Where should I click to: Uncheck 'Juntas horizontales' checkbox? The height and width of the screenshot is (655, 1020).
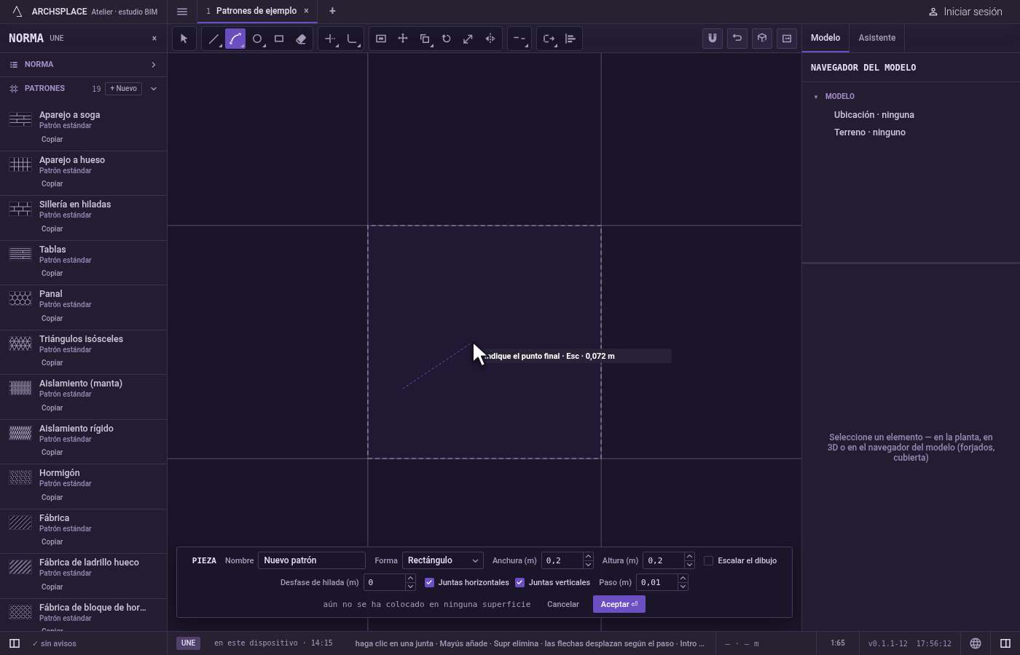(x=429, y=582)
